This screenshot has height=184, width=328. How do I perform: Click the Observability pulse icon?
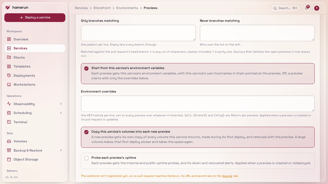(9, 104)
